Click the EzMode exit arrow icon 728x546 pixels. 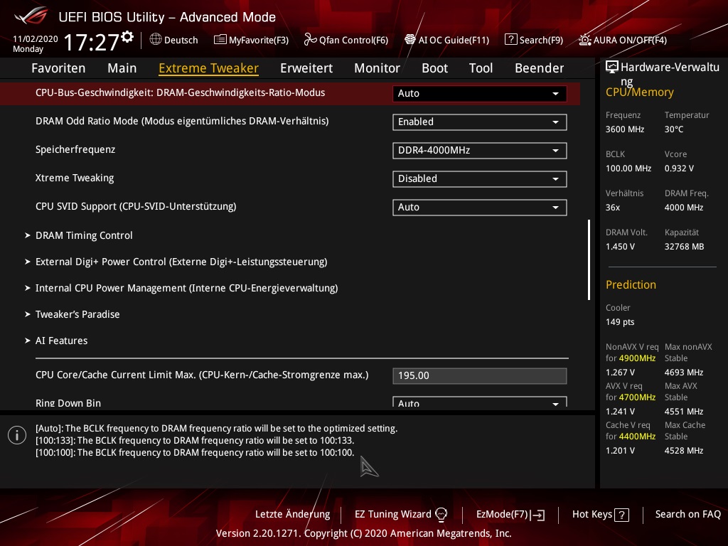pos(537,515)
